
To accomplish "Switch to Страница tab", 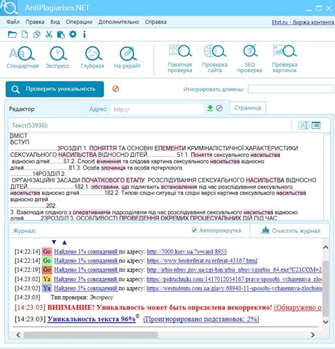I will point(248,107).
